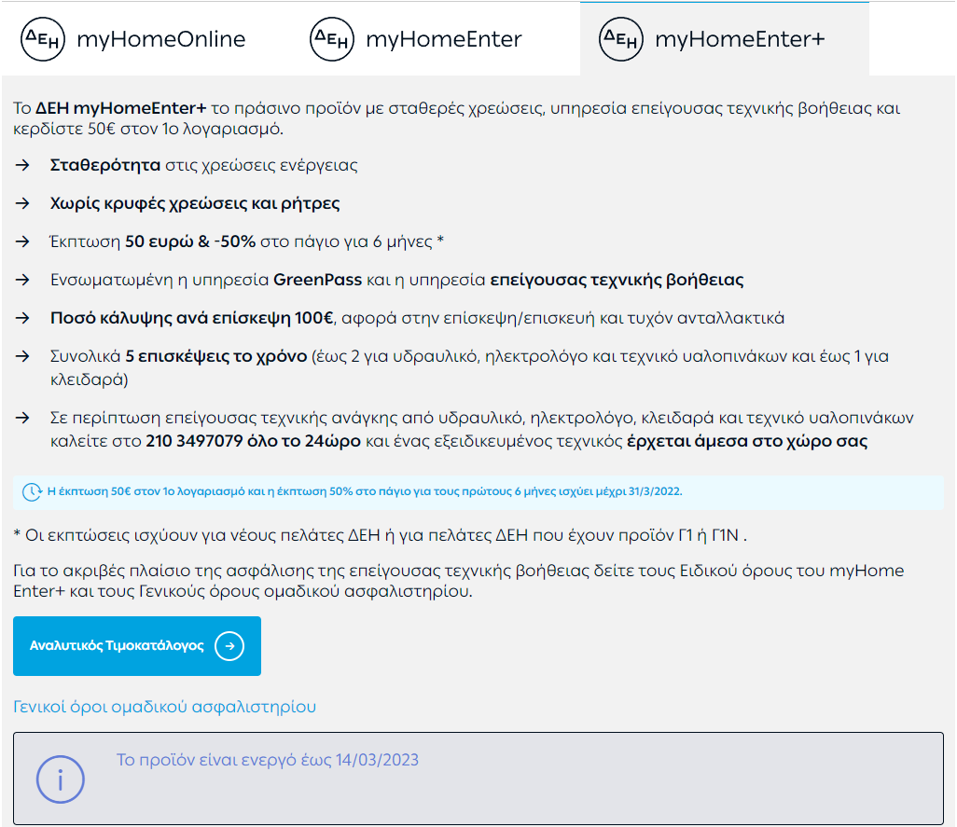
Task: Click the info icon in product notice
Action: 60,779
